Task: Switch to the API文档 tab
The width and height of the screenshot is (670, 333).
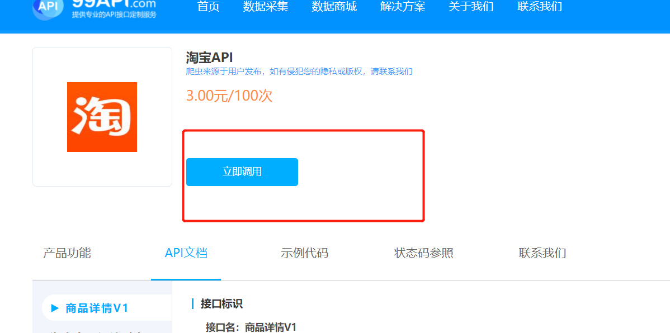Action: coord(186,253)
